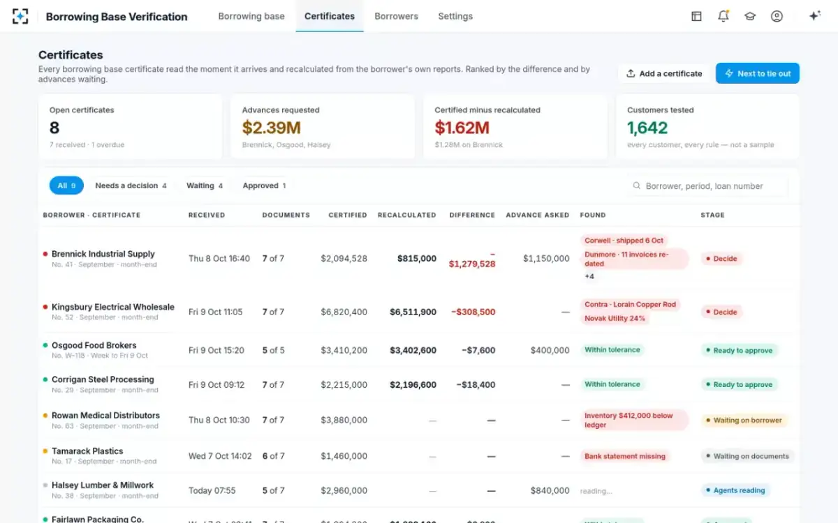Image resolution: width=838 pixels, height=523 pixels.
Task: Filter by Needs a decision
Action: coord(131,185)
